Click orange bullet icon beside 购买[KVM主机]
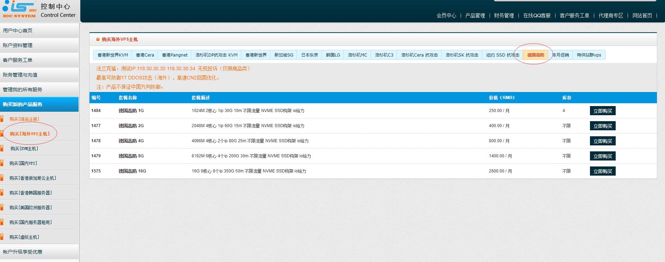The width and height of the screenshot is (665, 262). [x=2, y=148]
